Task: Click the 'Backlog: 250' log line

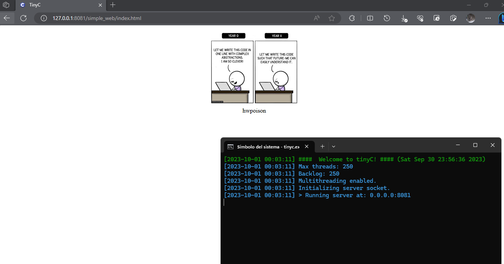Action: click(281, 174)
